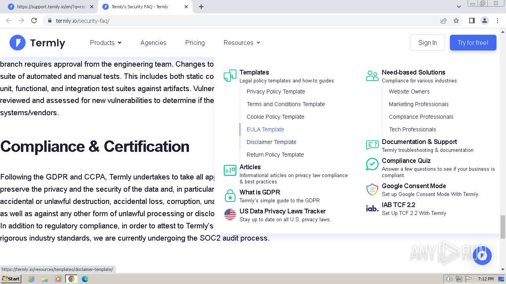This screenshot has height=284, width=506.
Task: Switch to the support.termly.io tab
Action: point(51,7)
